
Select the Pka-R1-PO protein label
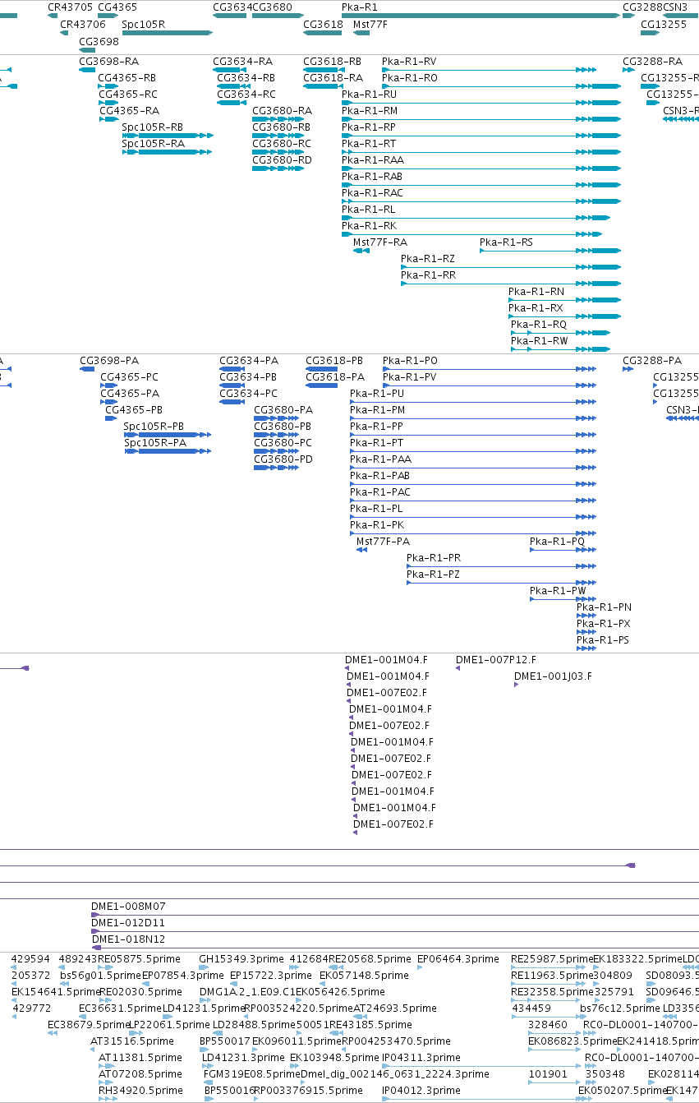click(x=410, y=360)
